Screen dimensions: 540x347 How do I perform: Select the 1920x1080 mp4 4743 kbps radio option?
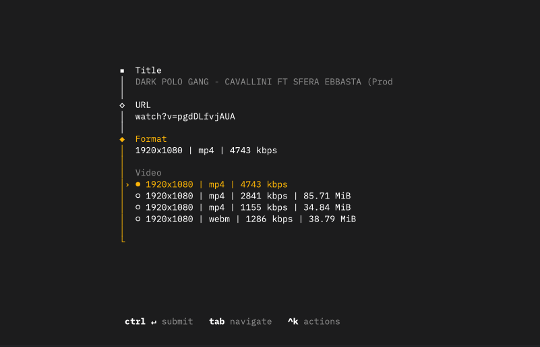tap(212, 184)
